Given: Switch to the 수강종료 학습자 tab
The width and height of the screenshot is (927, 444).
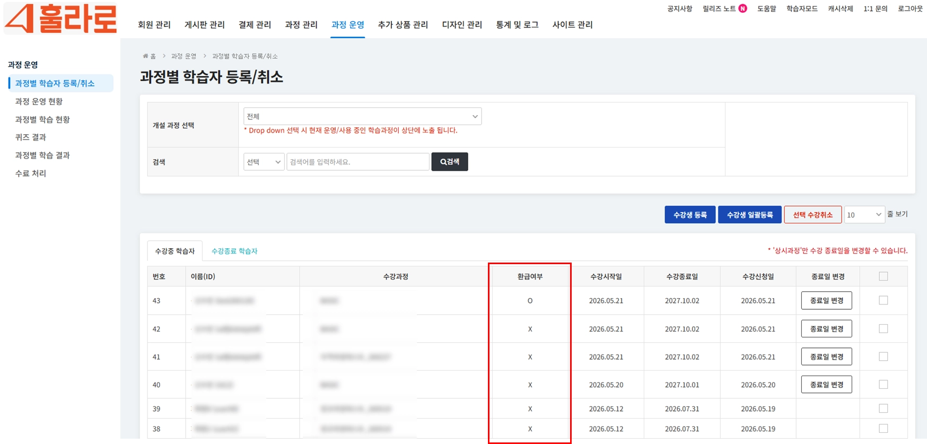Looking at the screenshot, I should 234,251.
